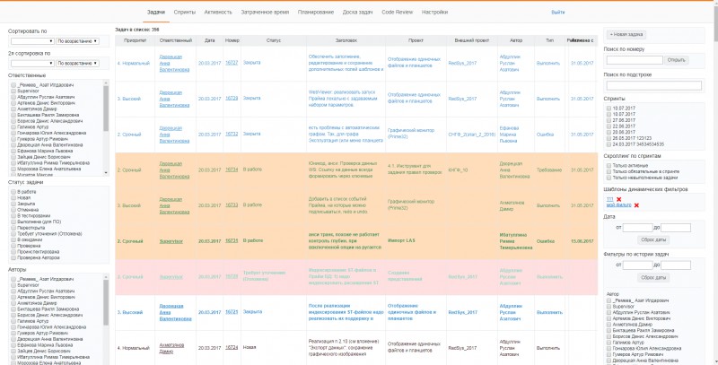Enable the 10.07.2017 sprint checkbox
The image size is (718, 365).
click(609, 107)
